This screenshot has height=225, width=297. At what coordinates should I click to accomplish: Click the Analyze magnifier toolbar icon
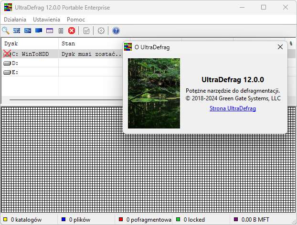point(6,31)
